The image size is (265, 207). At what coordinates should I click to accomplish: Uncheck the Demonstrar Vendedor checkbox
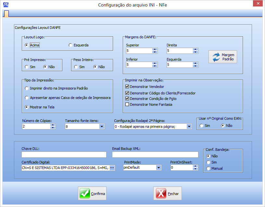click(127, 87)
